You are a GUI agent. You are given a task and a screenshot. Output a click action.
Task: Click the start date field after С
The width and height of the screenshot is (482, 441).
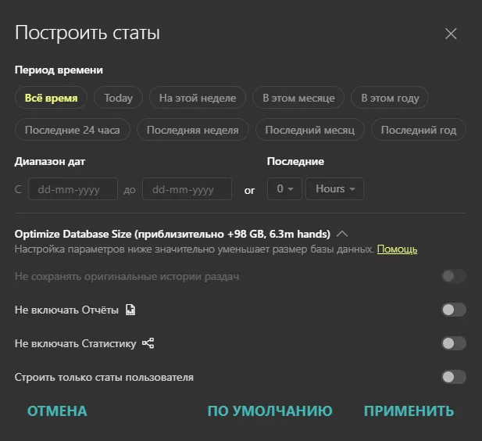tap(73, 189)
